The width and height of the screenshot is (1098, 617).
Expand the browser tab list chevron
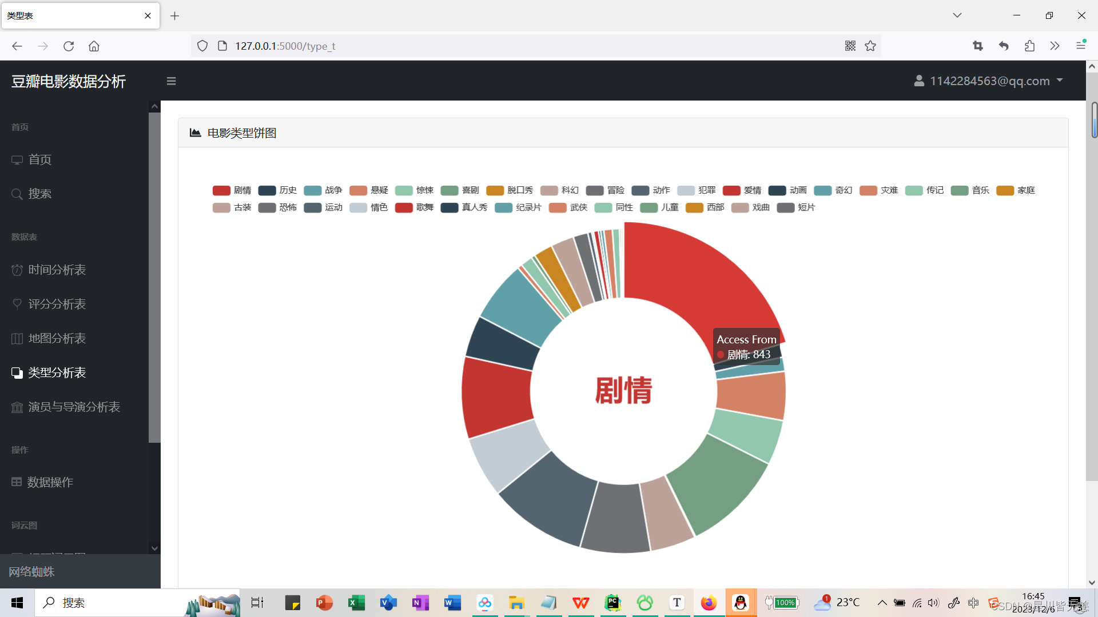[x=957, y=15]
